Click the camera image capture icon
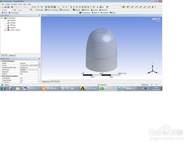This screenshot has height=145, width=194. pos(12,7)
